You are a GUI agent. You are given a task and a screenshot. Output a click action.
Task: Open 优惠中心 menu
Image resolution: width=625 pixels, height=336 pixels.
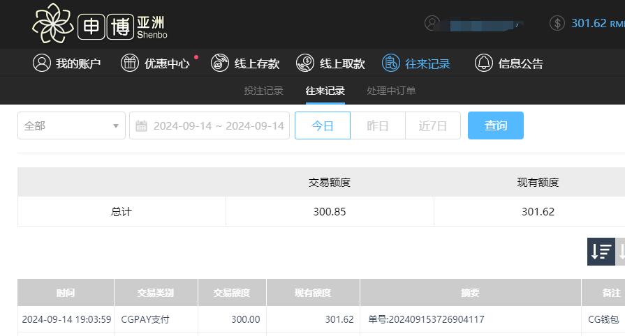coord(156,63)
